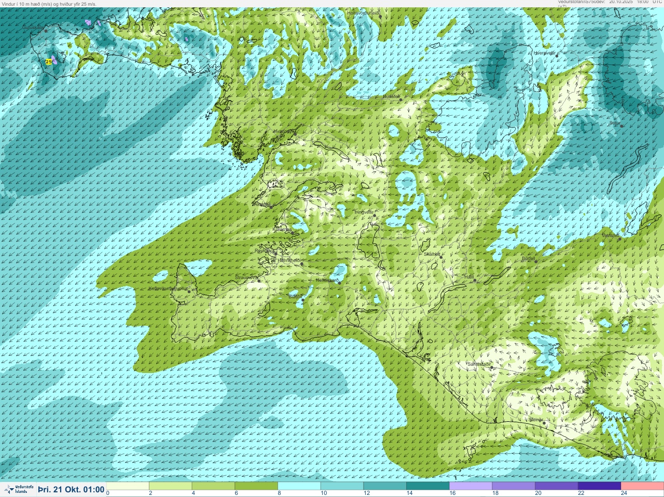Screen dimensions: 664x497
Task: Click the 22–24 m/s dark purple swatch
Action: tap(599, 486)
